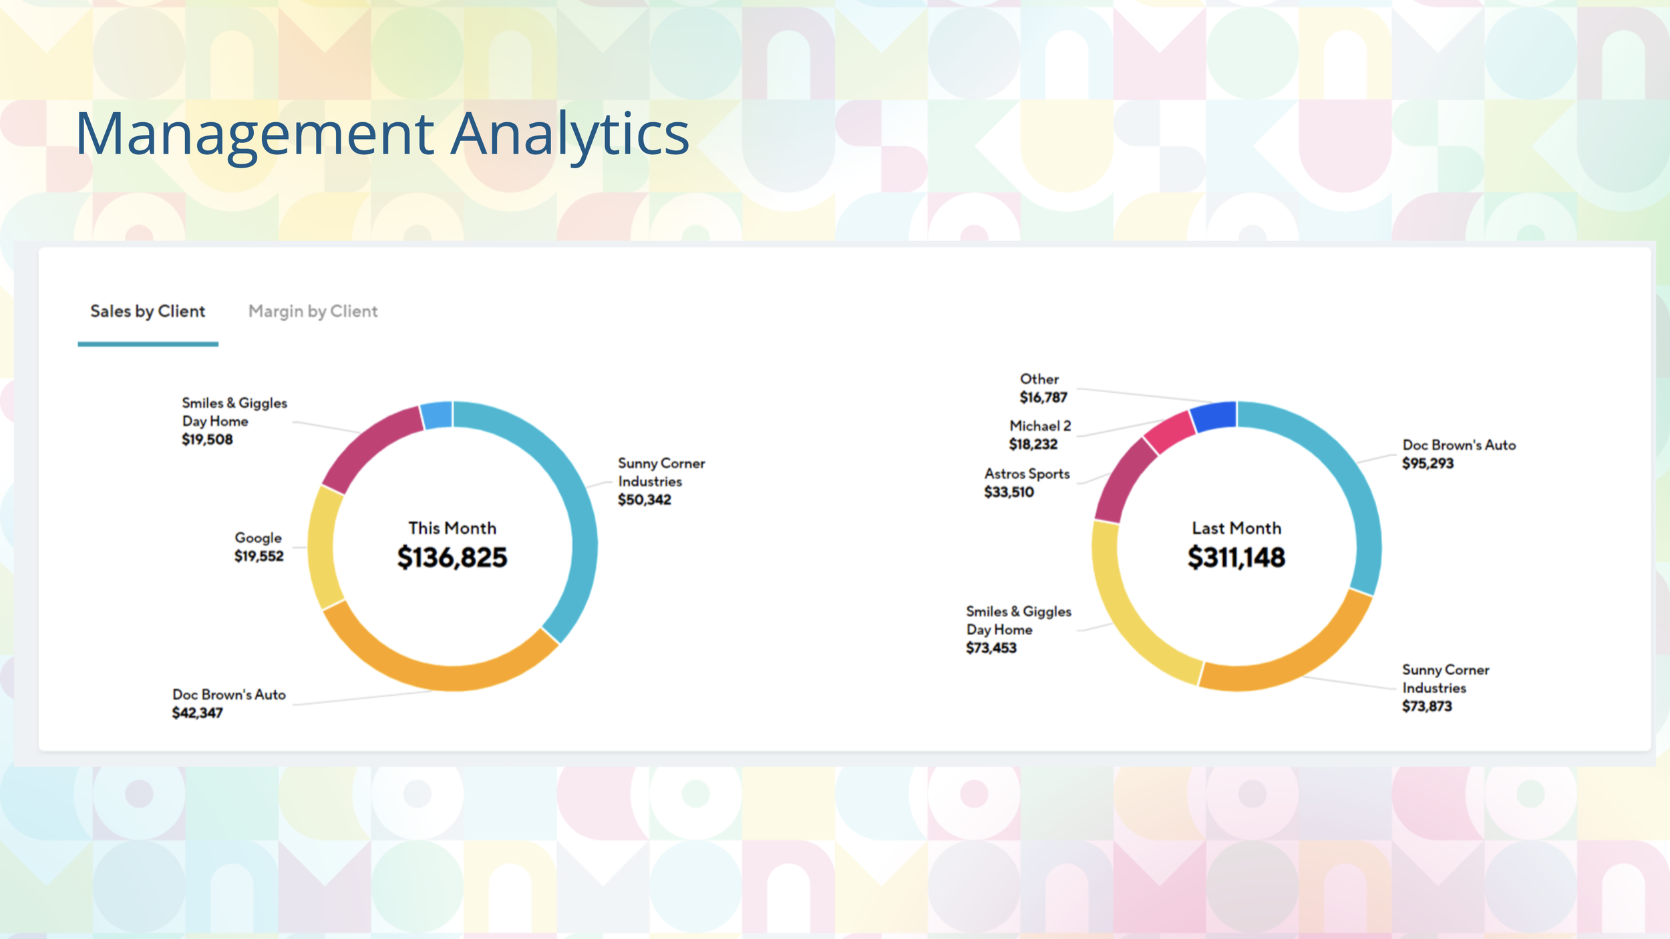Click the Sunny Corner Industries $50,342 label
The height and width of the screenshot is (939, 1670).
(661, 481)
